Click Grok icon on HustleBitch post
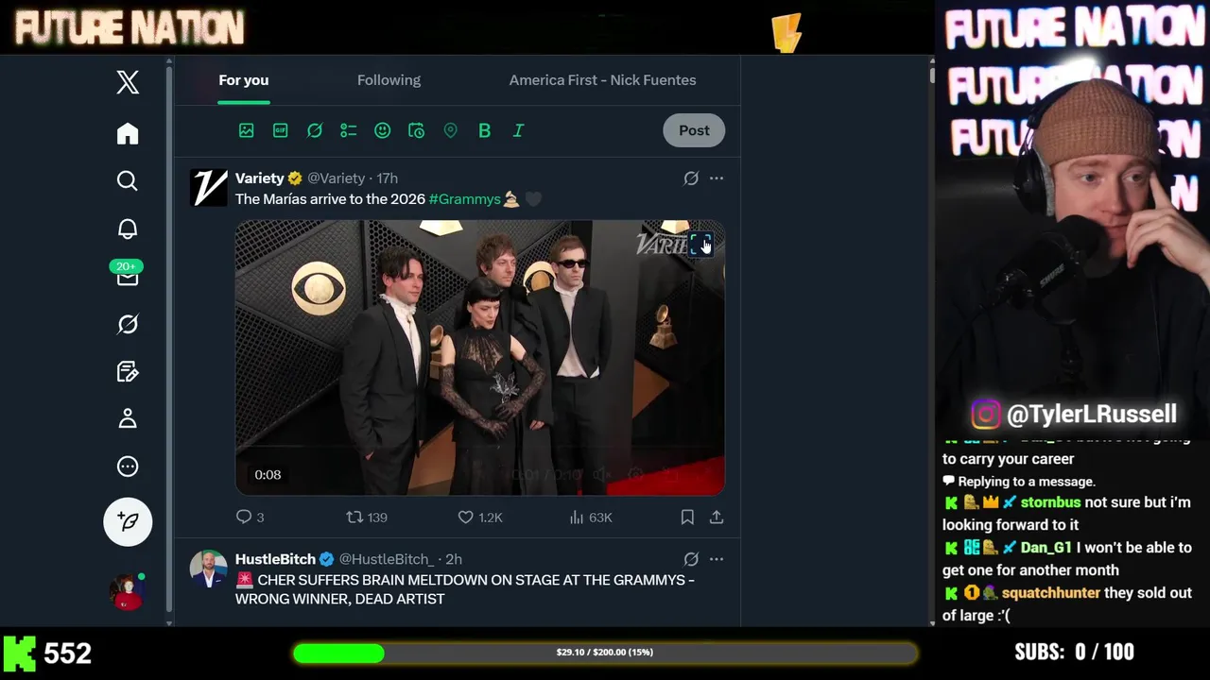Viewport: 1210px width, 680px height. [x=691, y=559]
